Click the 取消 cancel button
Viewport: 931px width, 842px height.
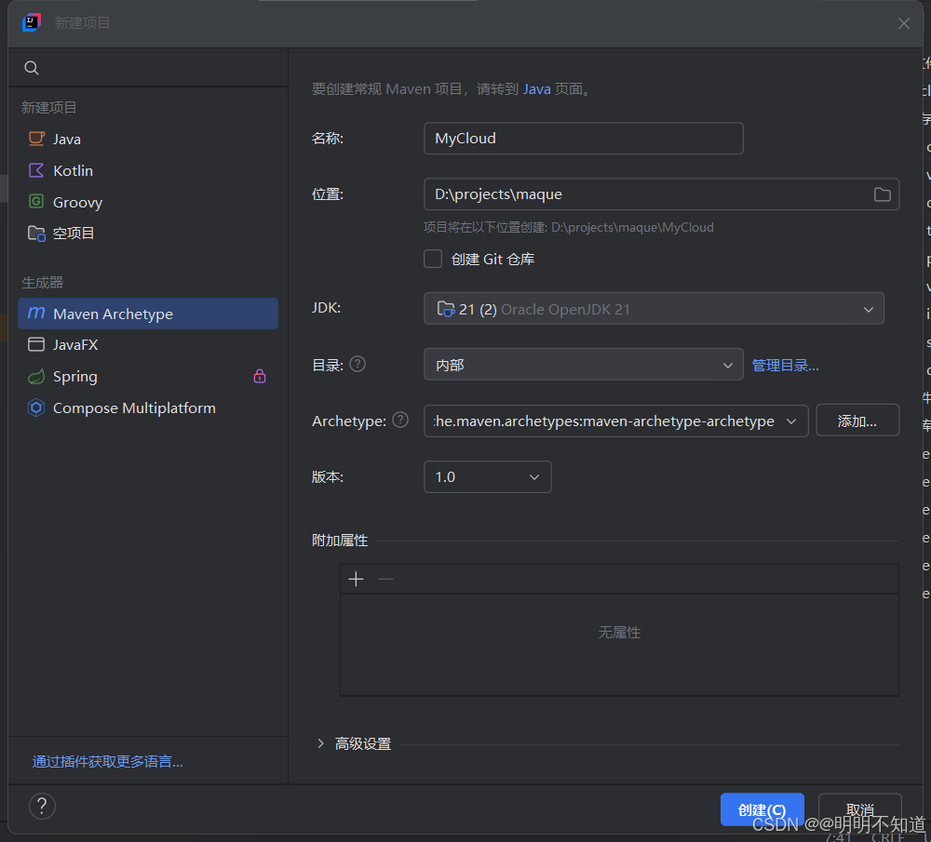859,809
